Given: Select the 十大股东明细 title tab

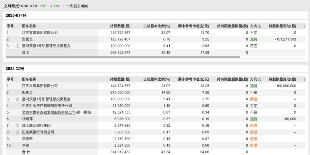Looking at the screenshot, I should point(77,6).
